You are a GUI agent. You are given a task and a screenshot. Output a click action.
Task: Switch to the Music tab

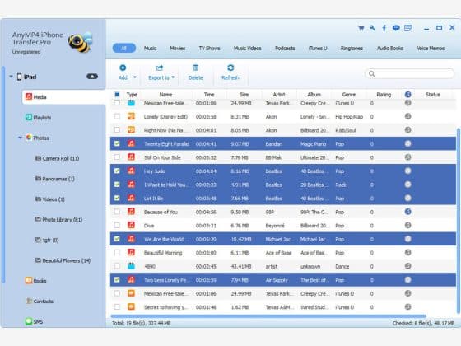[150, 49]
